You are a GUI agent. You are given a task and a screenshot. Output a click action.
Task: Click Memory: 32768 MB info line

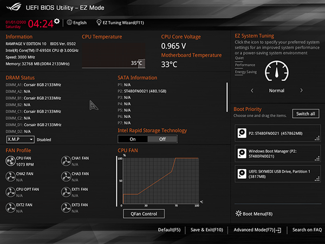pos(37,63)
